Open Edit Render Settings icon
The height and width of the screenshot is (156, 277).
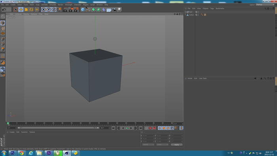[76, 9]
